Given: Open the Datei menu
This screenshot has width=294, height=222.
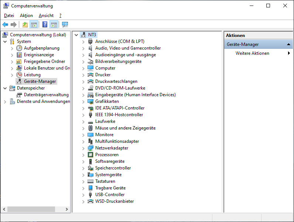Looking at the screenshot, I should coord(9,16).
